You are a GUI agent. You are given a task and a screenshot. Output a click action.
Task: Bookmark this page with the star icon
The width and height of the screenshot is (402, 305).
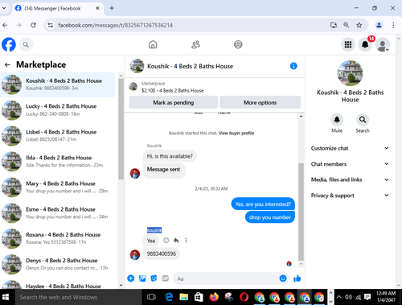tap(359, 25)
